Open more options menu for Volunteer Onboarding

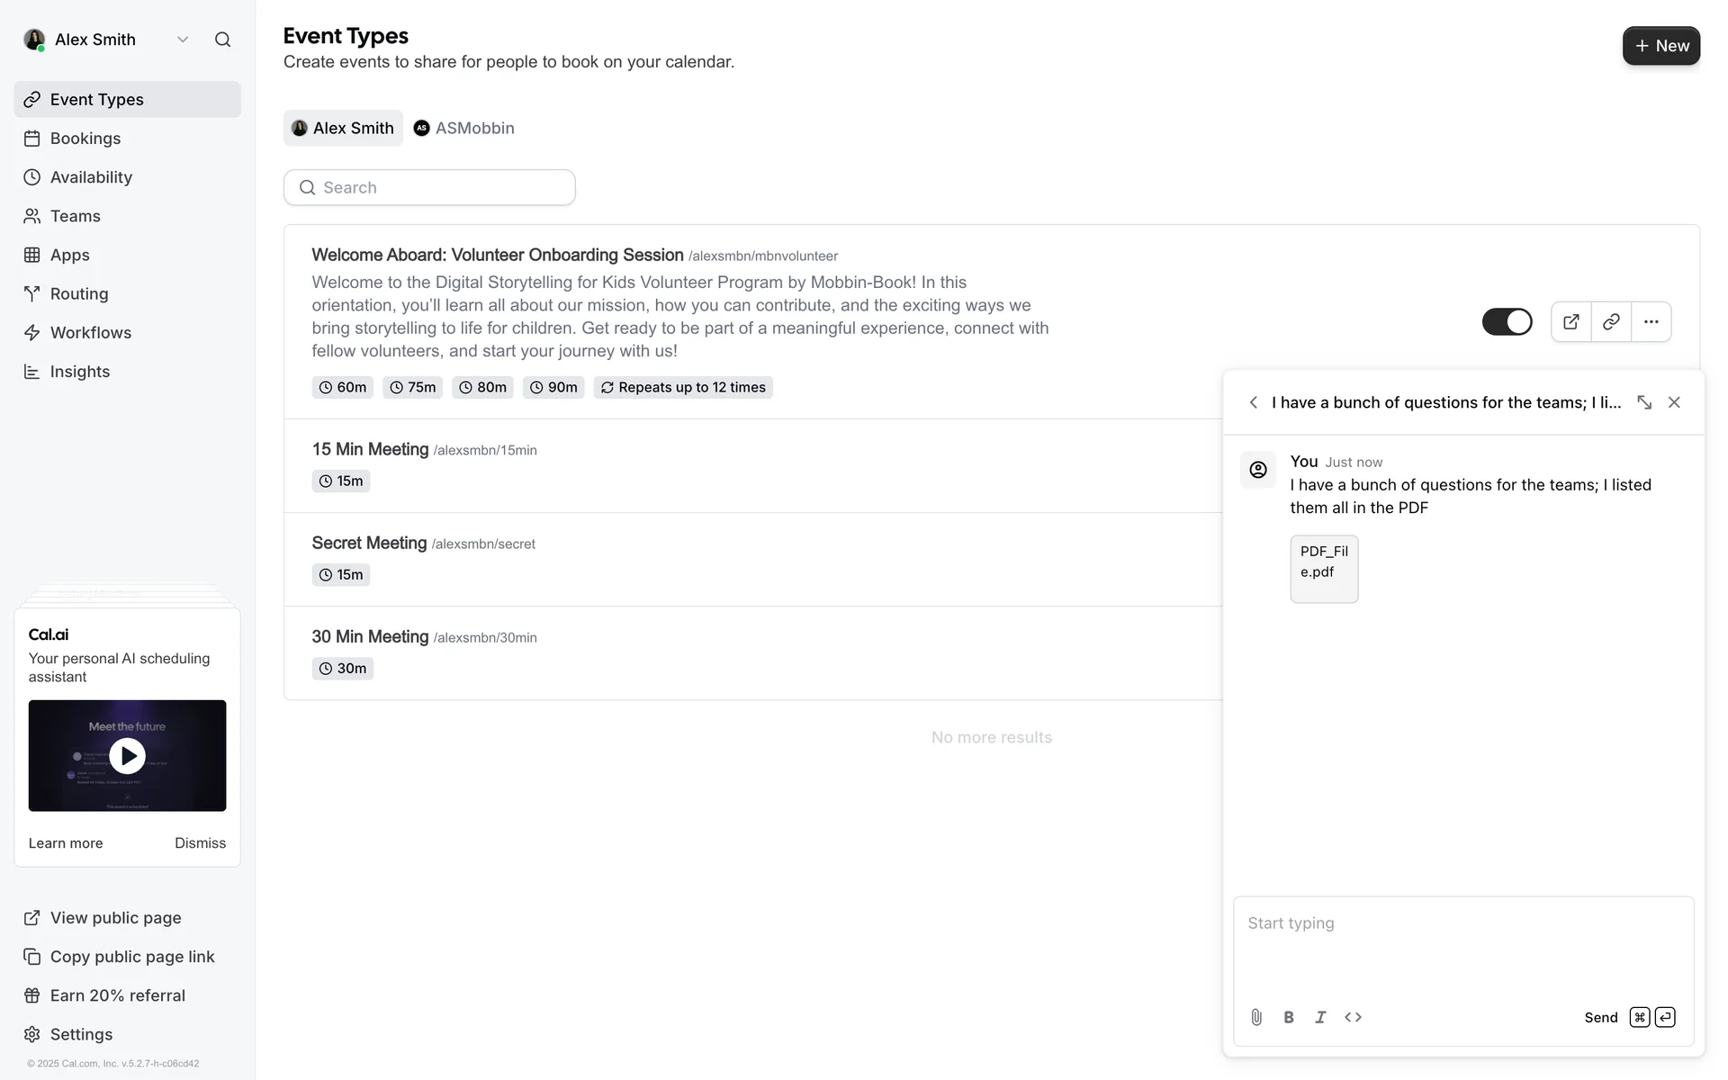coord(1651,321)
